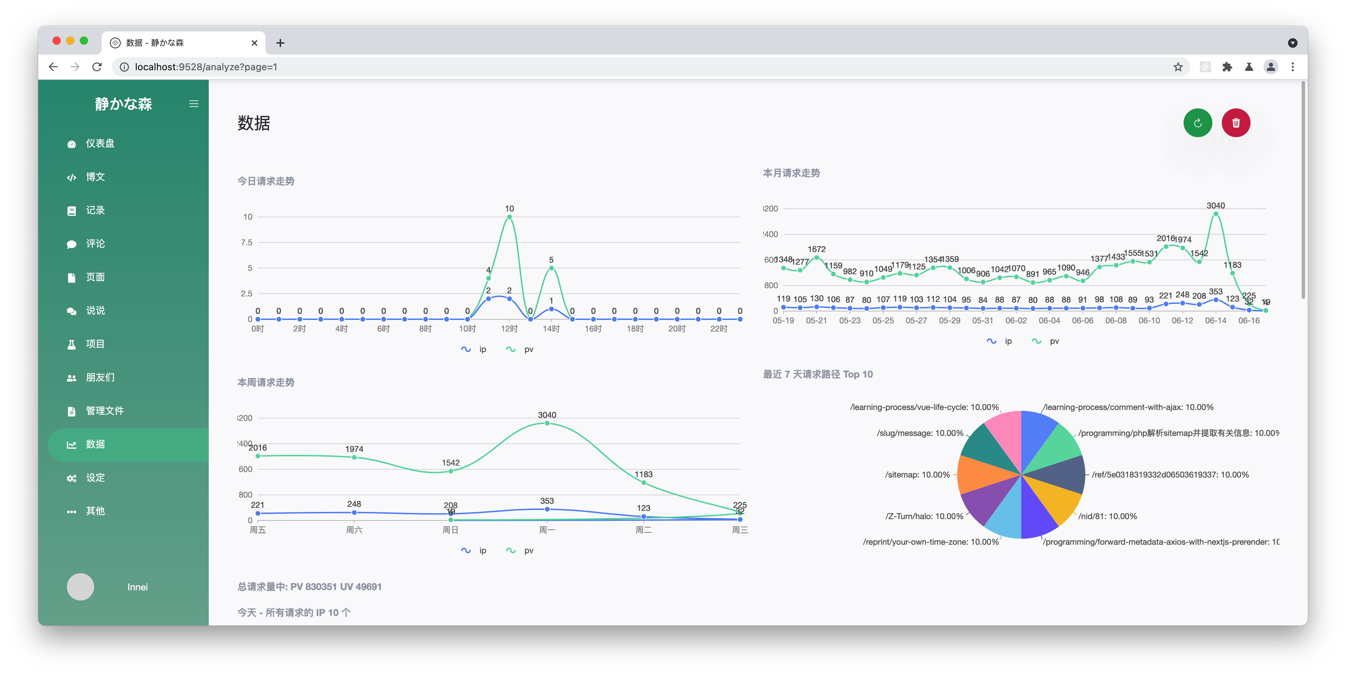The height and width of the screenshot is (676, 1346).
Task: Go forward with browser forward arrow
Action: (75, 67)
